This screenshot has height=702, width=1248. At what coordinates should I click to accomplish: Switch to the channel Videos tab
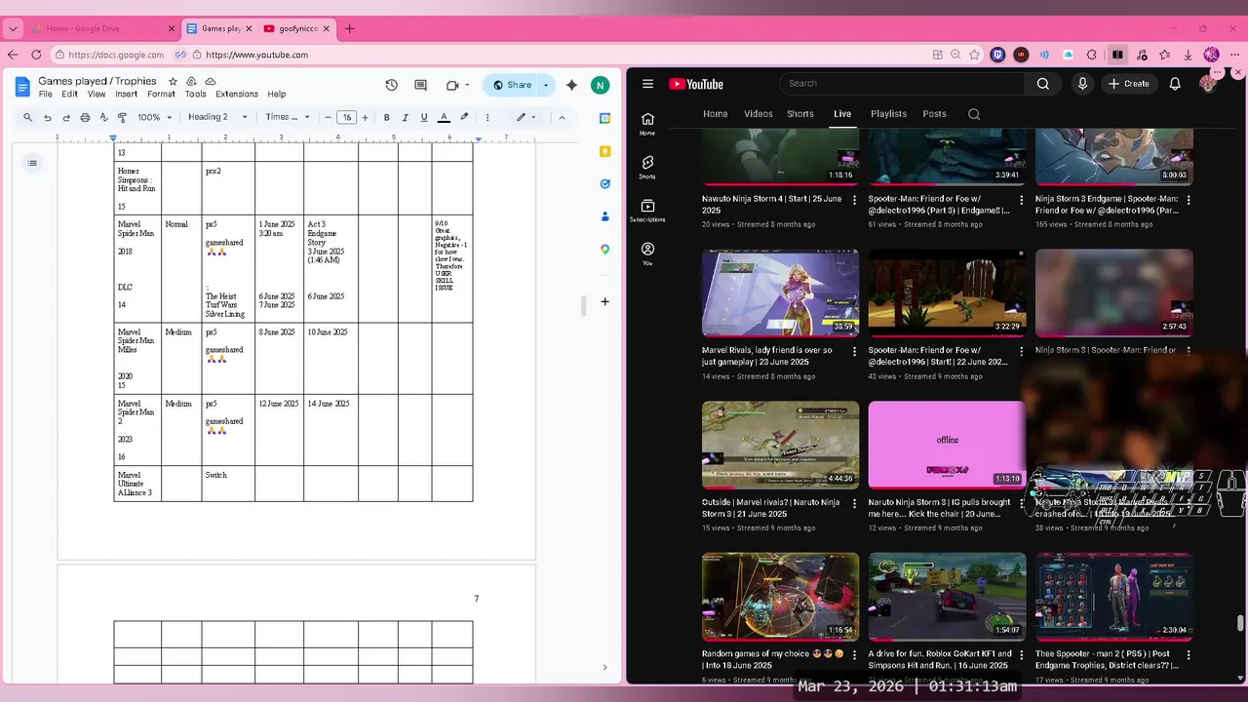pyautogui.click(x=759, y=114)
